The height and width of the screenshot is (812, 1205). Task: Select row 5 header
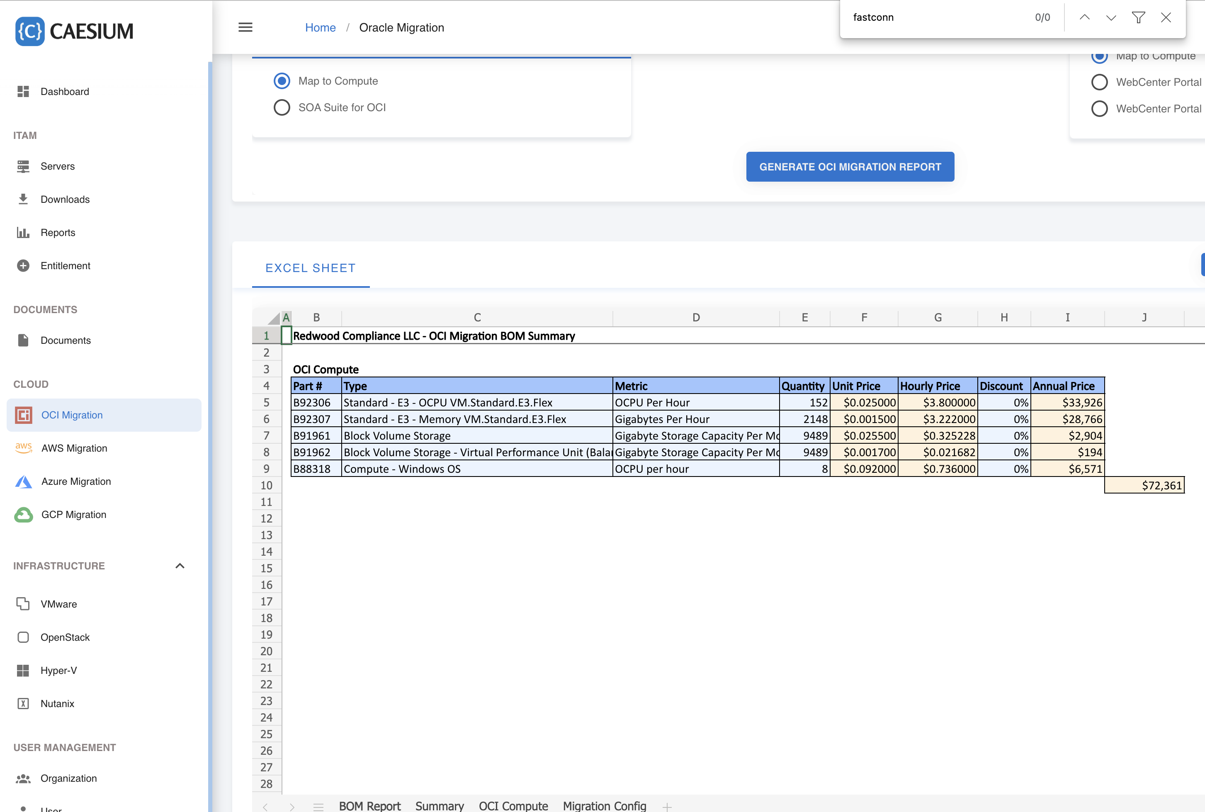coord(267,402)
